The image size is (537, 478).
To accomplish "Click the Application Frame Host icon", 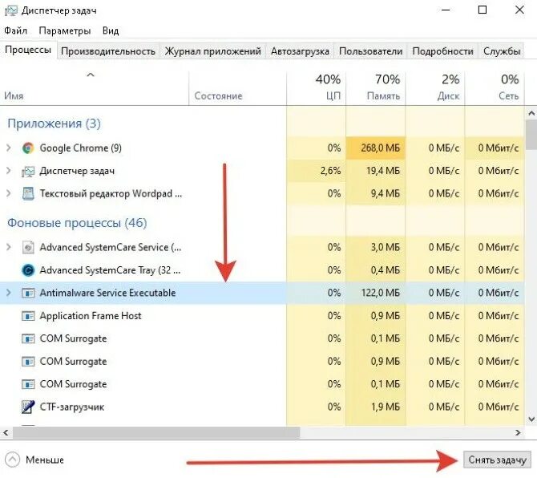I will tap(28, 316).
